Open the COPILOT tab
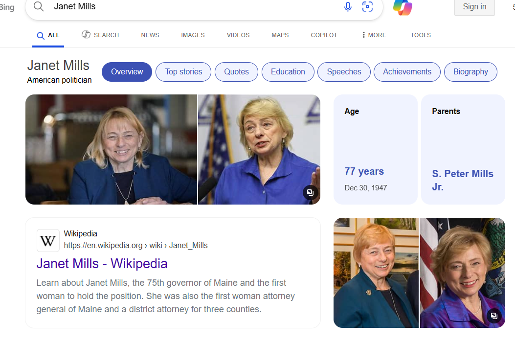Viewport: 515px width, 345px height. (x=324, y=35)
